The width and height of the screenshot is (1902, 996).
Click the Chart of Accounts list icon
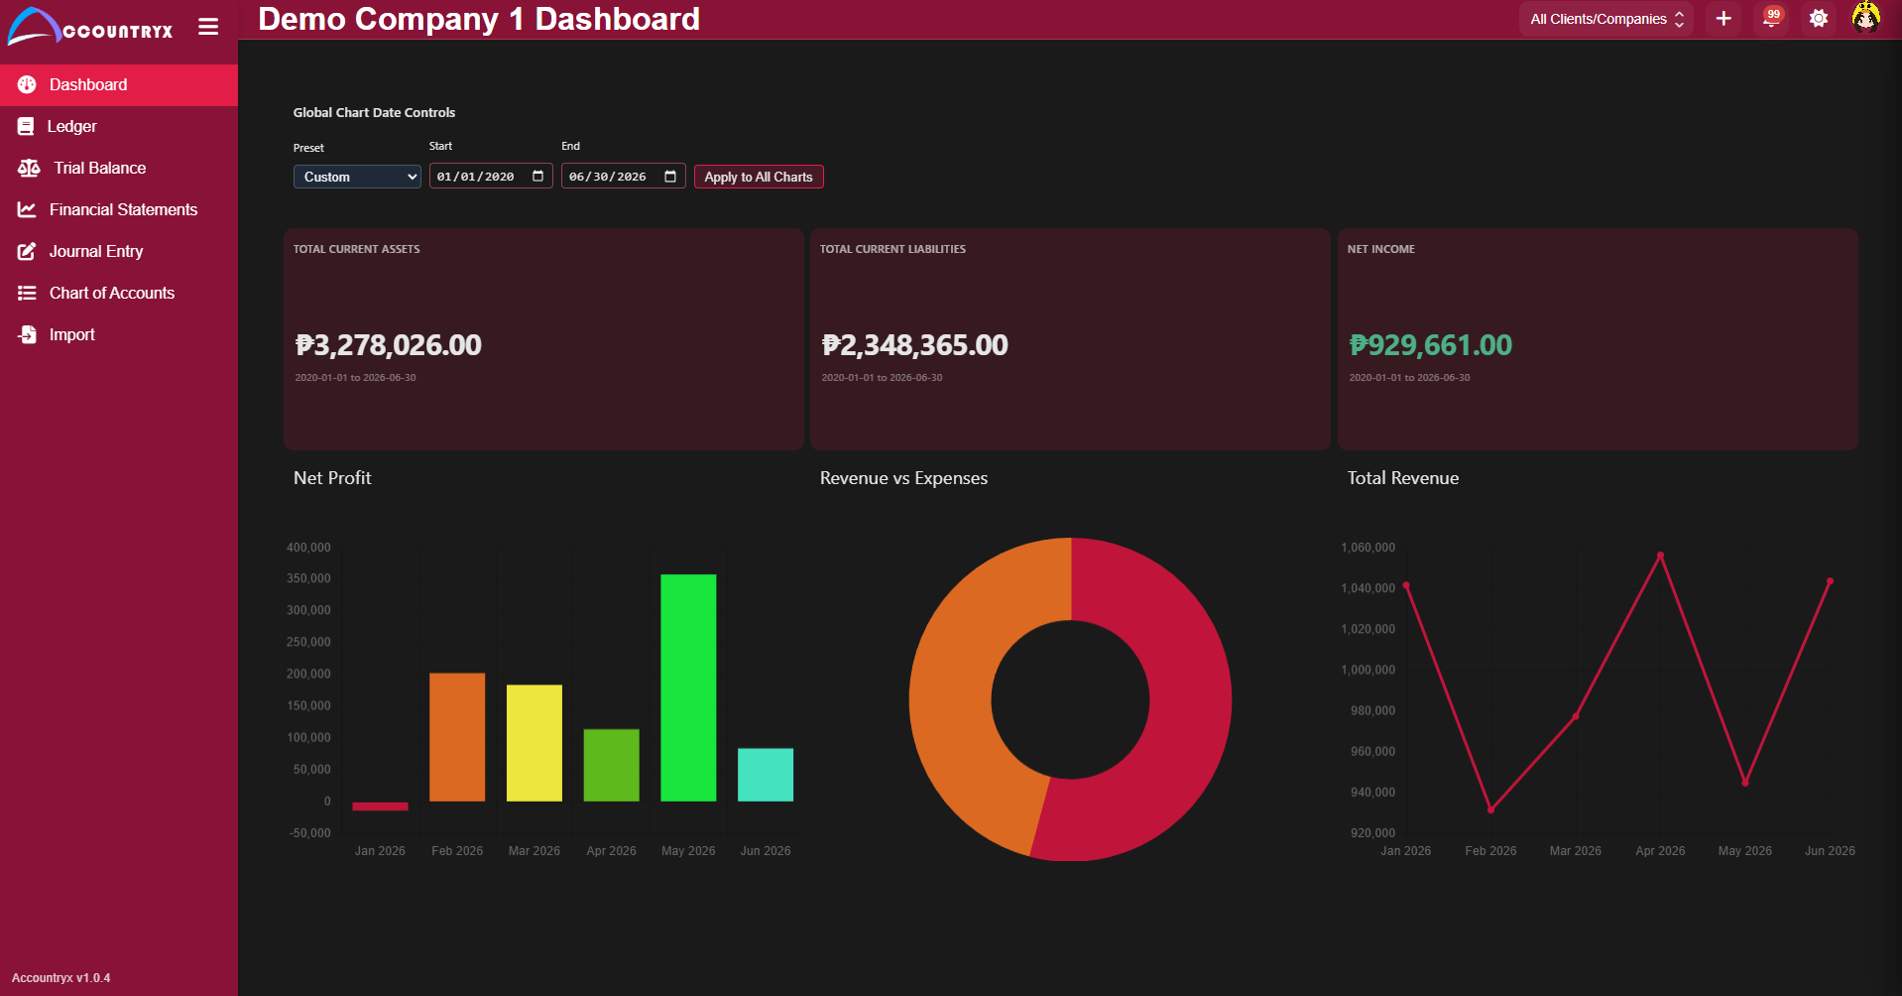pos(27,293)
